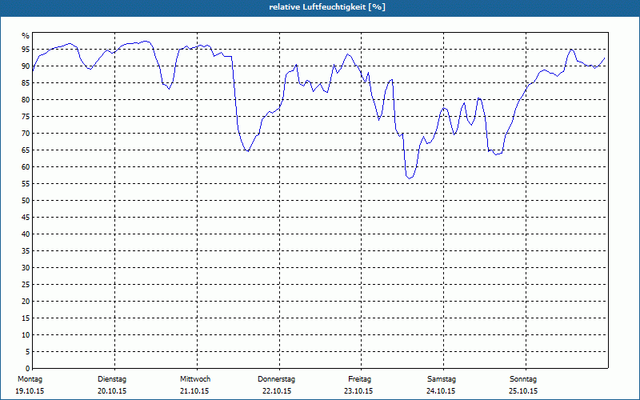
Task: Click the y-axis value 65
Action: 26,150
